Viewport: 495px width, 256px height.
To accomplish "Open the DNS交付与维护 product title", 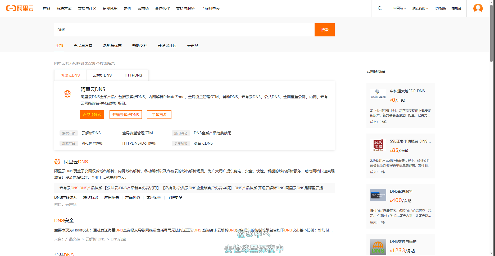I will click(403, 241).
